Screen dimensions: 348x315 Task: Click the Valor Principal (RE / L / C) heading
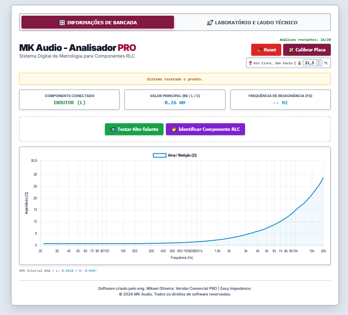coord(175,96)
